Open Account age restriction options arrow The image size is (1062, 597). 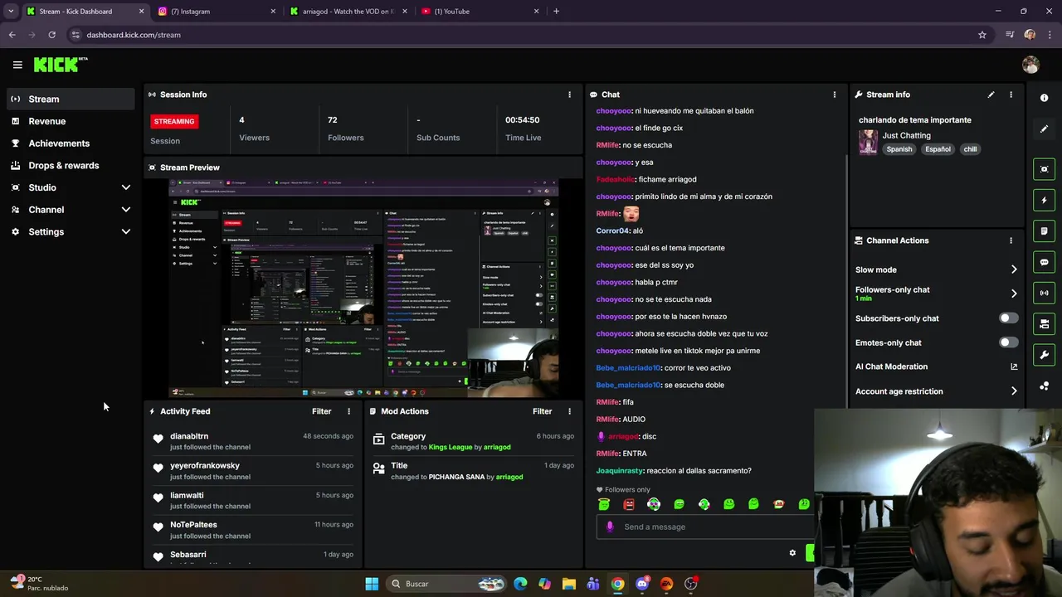click(1014, 391)
